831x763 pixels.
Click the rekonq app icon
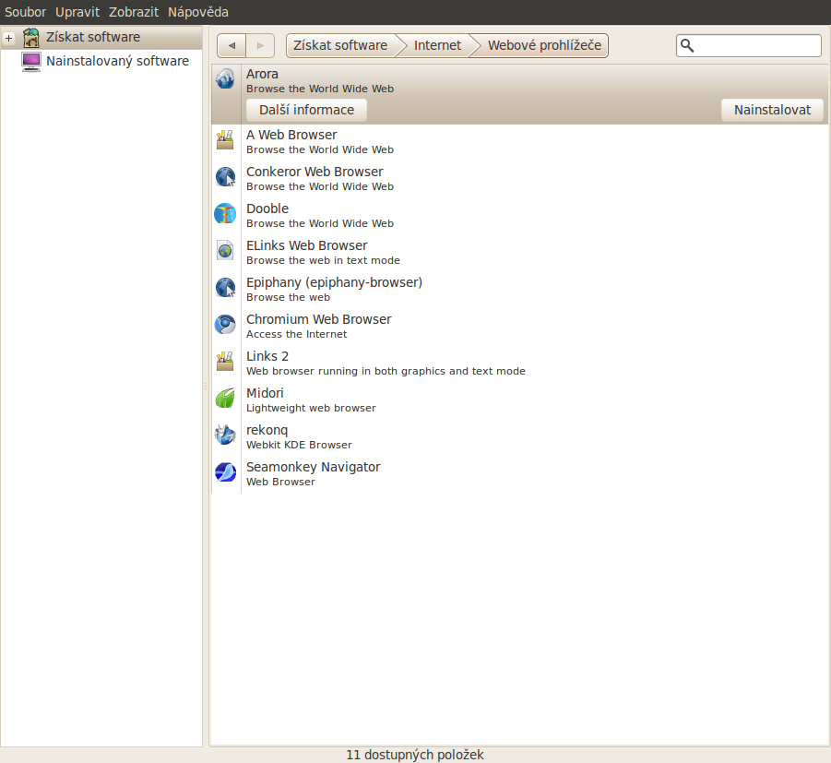[225, 435]
